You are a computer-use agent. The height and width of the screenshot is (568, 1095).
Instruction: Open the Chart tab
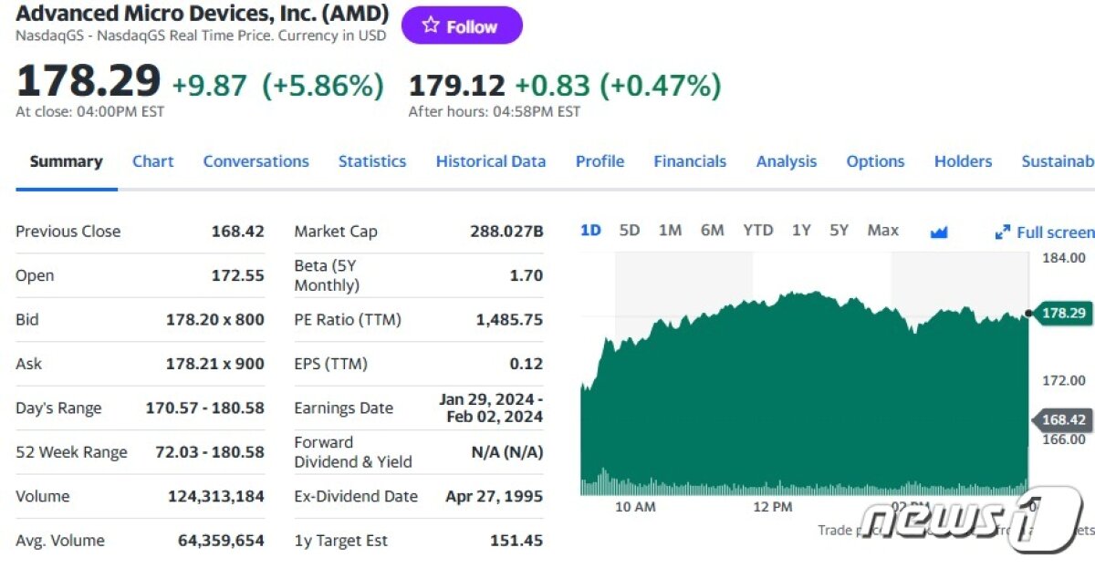pos(152,161)
